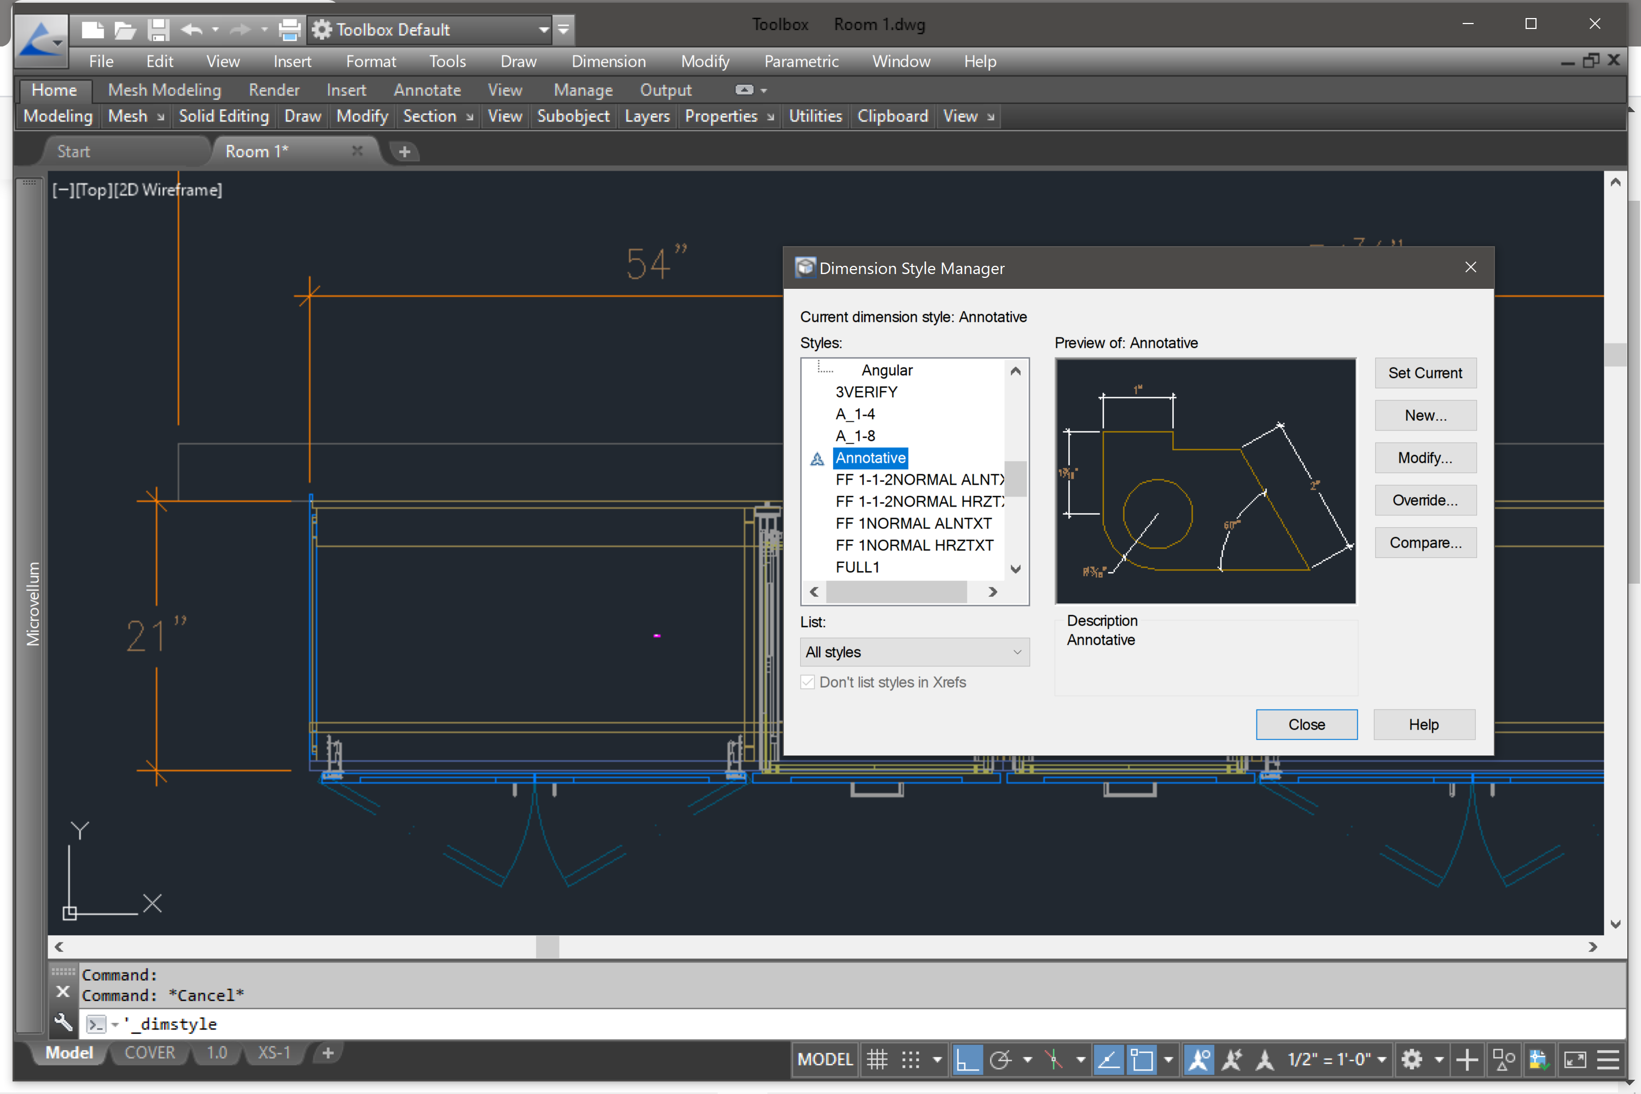Screen dimensions: 1641x1094
Task: Switch to the Annotate ribbon tab
Action: (426, 90)
